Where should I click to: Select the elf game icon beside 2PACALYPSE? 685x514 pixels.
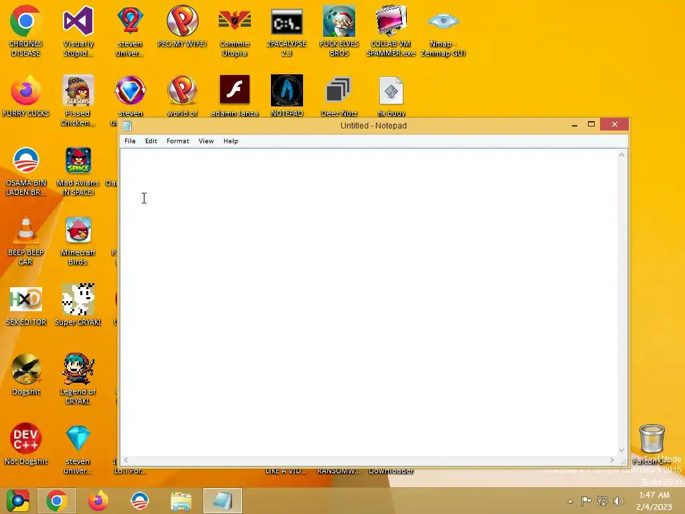339,31
